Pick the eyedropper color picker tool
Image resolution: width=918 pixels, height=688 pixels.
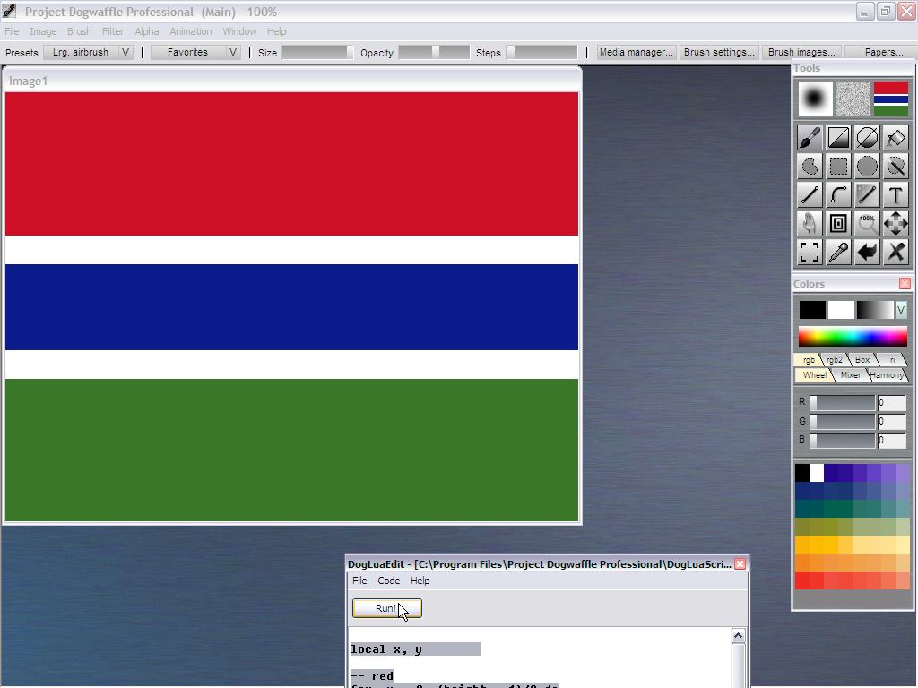click(838, 252)
